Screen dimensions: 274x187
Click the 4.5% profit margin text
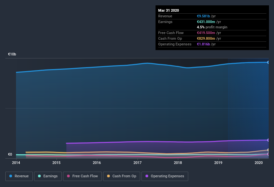[212, 27]
